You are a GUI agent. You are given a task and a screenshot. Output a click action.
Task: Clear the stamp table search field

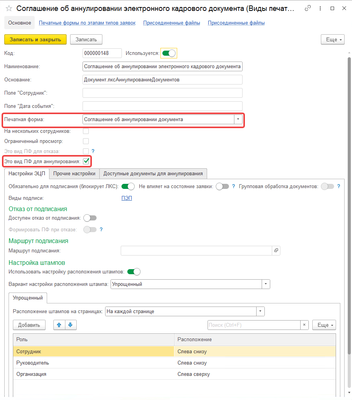coord(304,325)
